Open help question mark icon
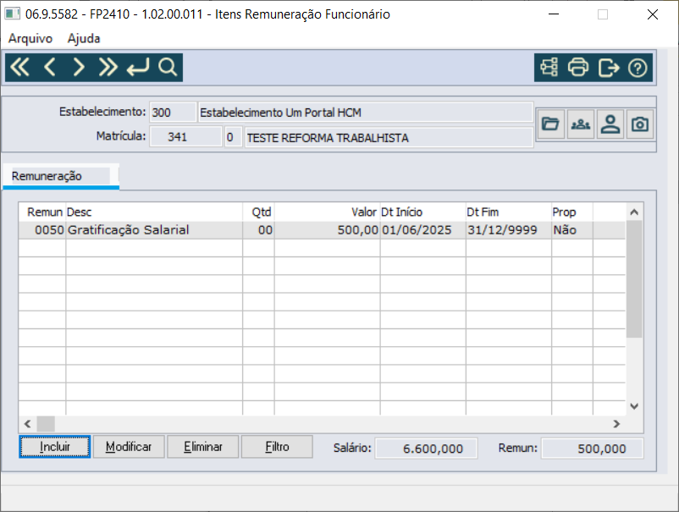679x512 pixels. click(638, 68)
